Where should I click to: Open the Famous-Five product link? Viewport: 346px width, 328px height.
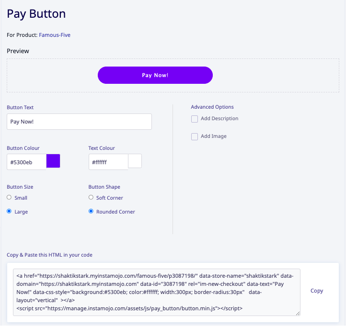pyautogui.click(x=55, y=35)
